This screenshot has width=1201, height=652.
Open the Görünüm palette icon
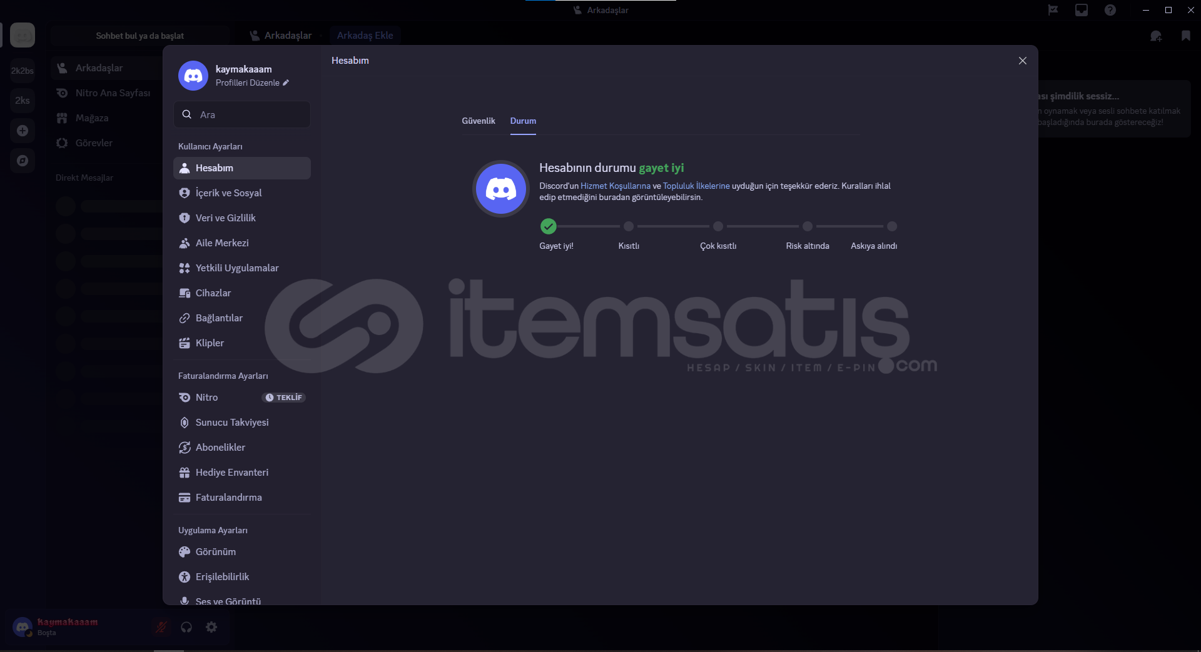(185, 552)
